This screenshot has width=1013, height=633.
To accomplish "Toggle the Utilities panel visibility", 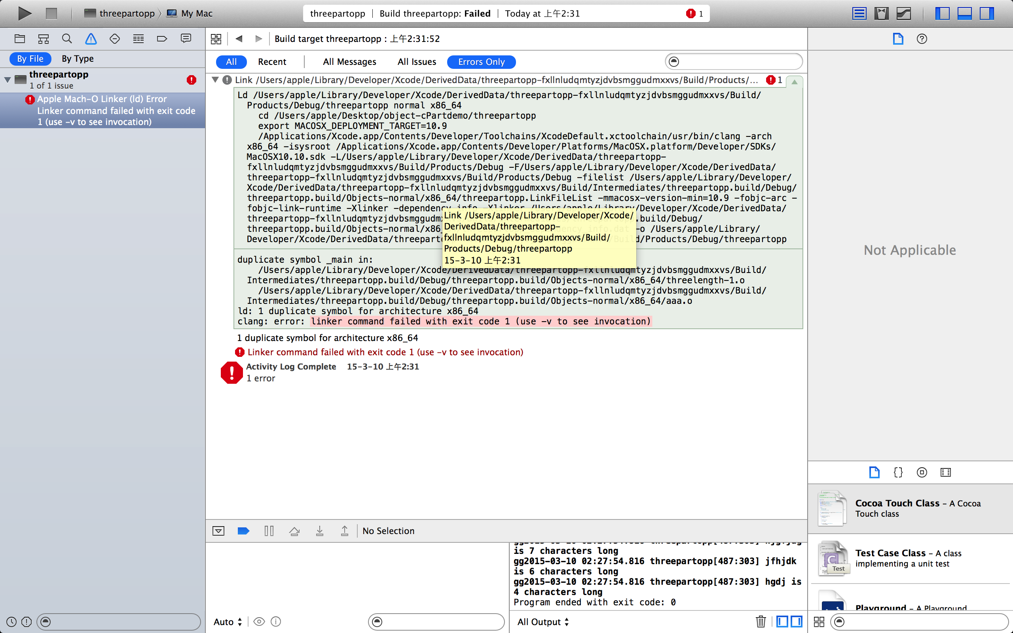I will [x=986, y=13].
